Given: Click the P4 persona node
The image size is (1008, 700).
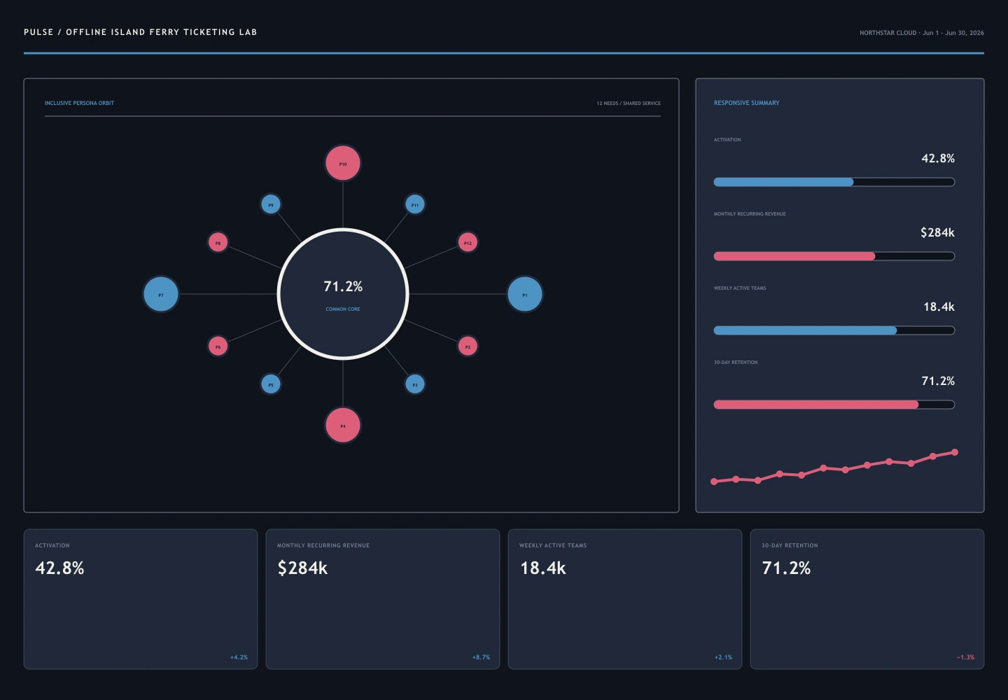Looking at the screenshot, I should point(343,425).
